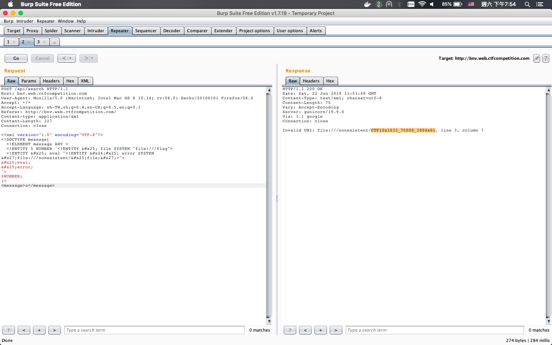Open Spotlight search magnifier icon

pyautogui.click(x=527, y=4)
